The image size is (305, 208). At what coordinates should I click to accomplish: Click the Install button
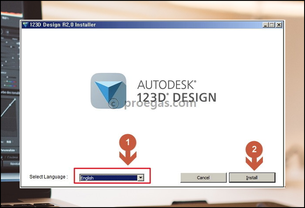pos(252,178)
